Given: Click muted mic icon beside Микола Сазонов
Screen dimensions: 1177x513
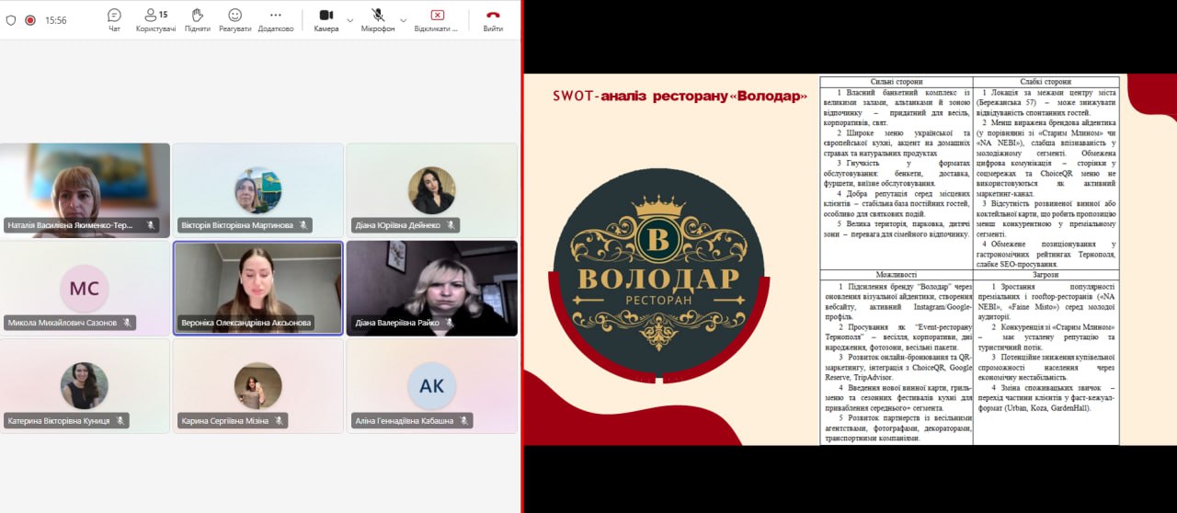Looking at the screenshot, I should pyautogui.click(x=128, y=323).
